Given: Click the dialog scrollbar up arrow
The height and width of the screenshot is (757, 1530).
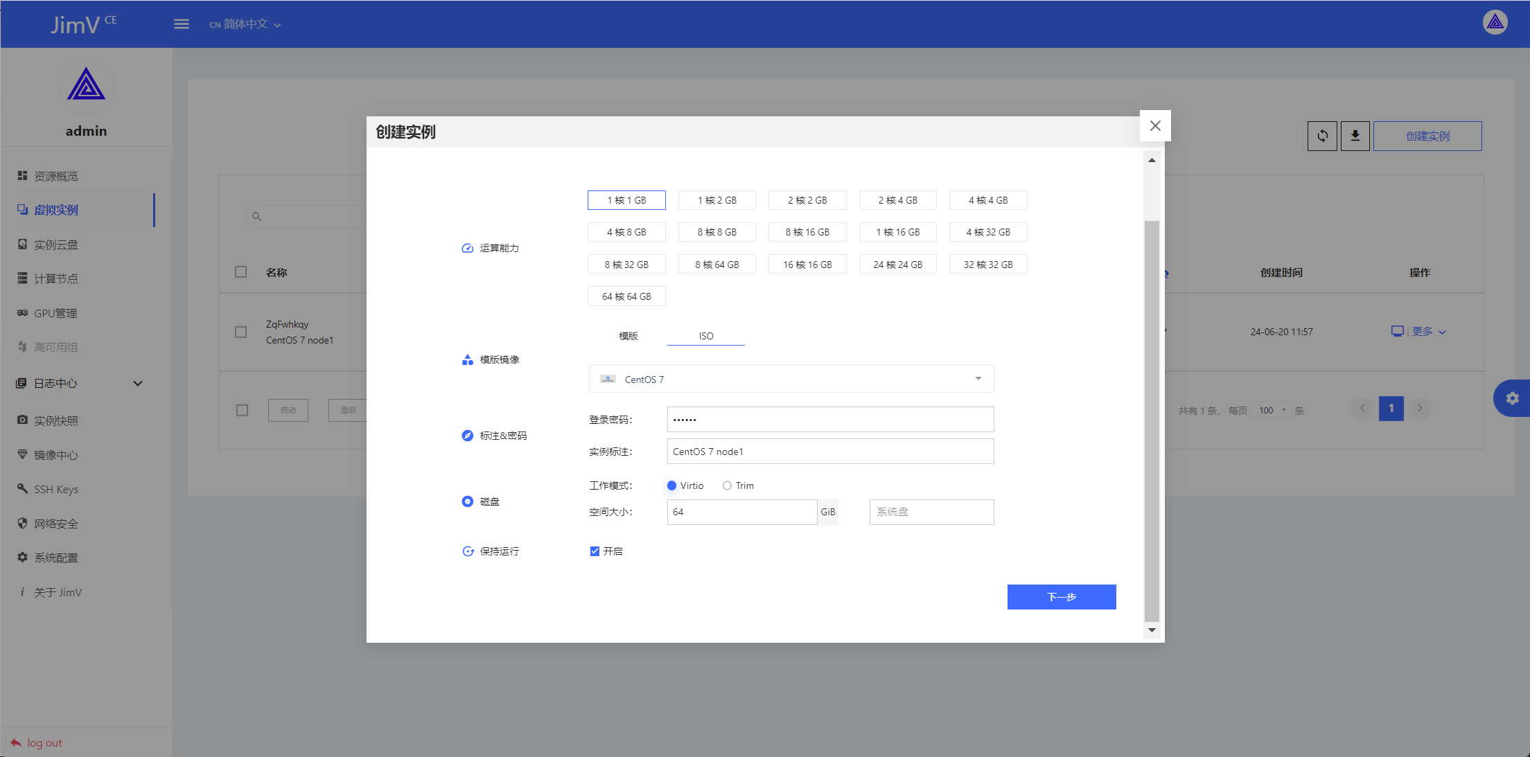Looking at the screenshot, I should pyautogui.click(x=1152, y=160).
